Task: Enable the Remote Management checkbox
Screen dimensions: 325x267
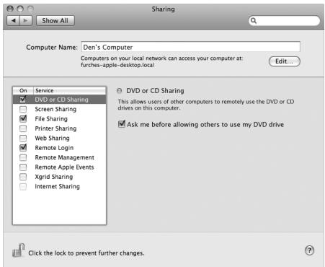Action: click(x=23, y=157)
